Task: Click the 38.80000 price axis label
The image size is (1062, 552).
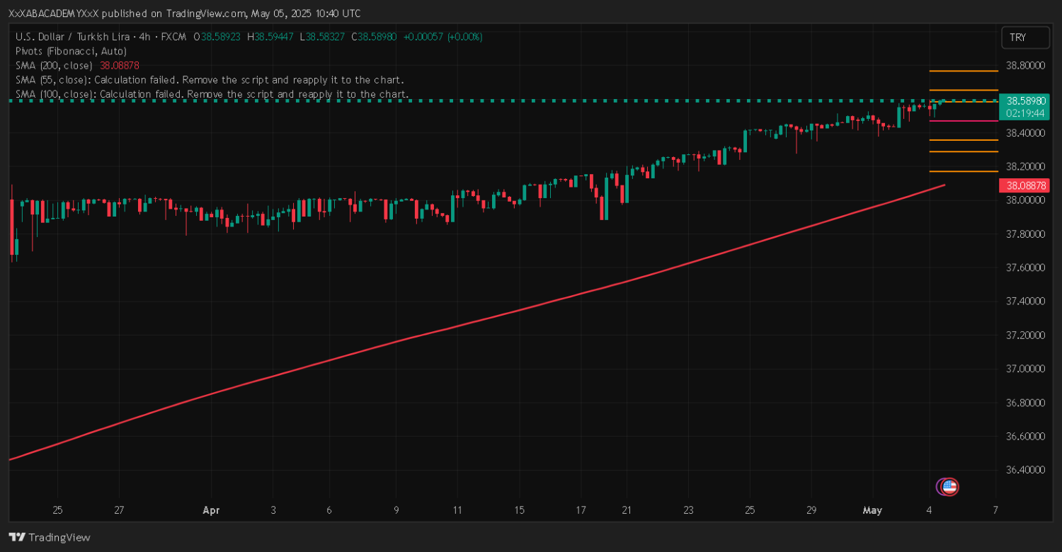Action: (x=1025, y=66)
